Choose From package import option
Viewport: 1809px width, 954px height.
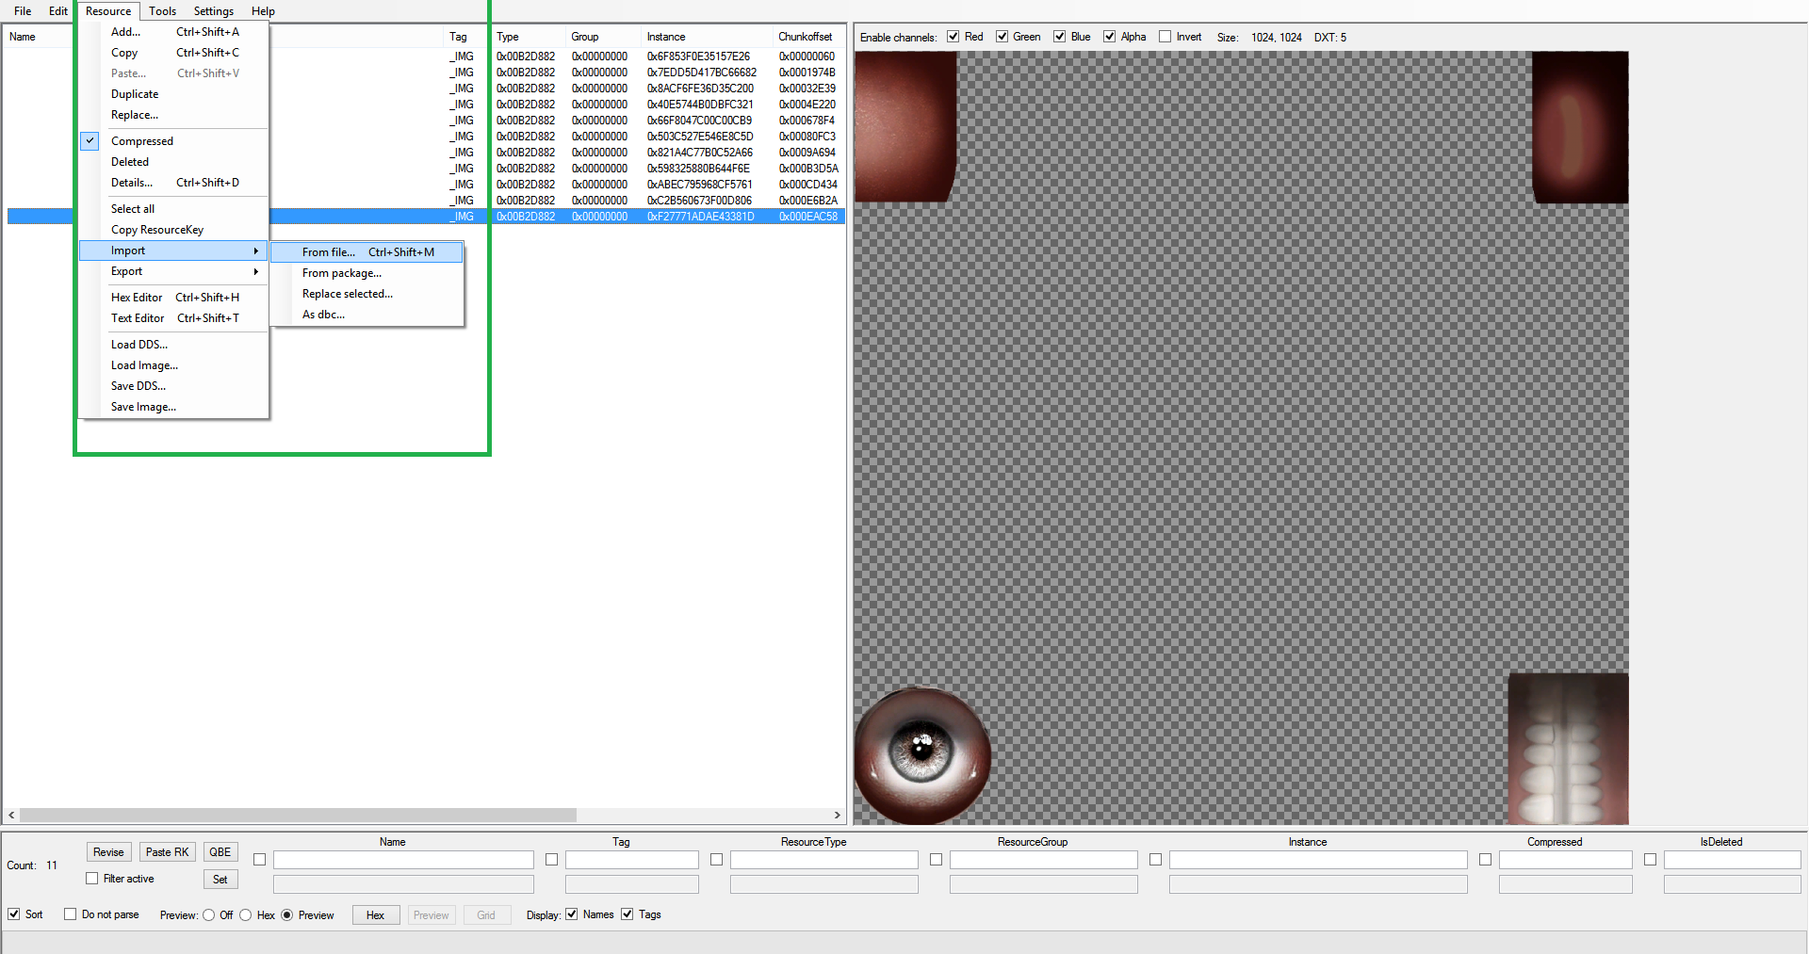pyautogui.click(x=367, y=273)
